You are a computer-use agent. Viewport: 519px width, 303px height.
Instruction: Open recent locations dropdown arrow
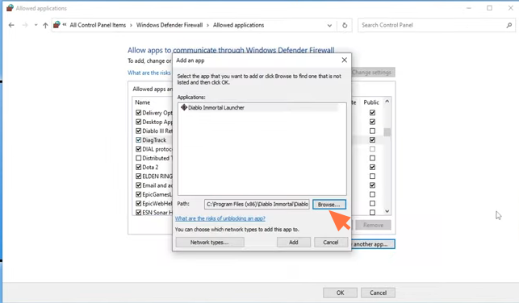pos(36,25)
